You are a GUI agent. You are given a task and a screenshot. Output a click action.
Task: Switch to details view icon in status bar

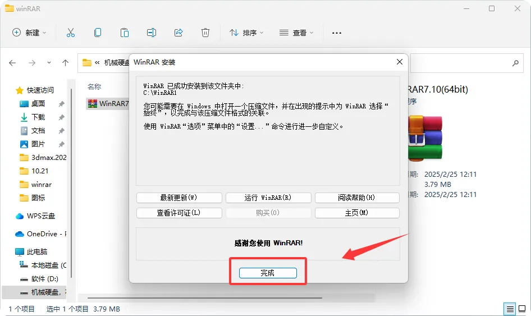click(510, 309)
